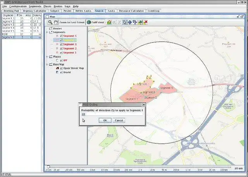Switch to the Tasks tab

(111, 11)
